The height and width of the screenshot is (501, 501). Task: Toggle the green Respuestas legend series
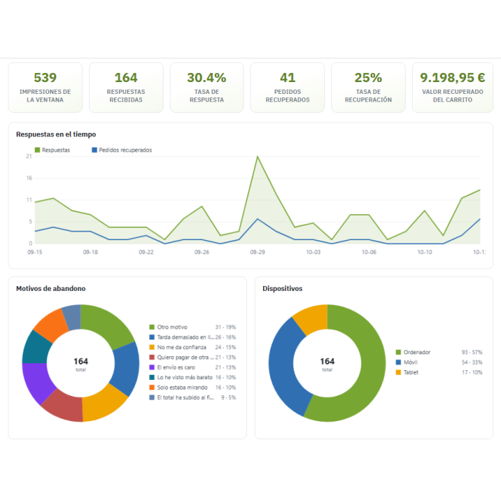coord(52,150)
